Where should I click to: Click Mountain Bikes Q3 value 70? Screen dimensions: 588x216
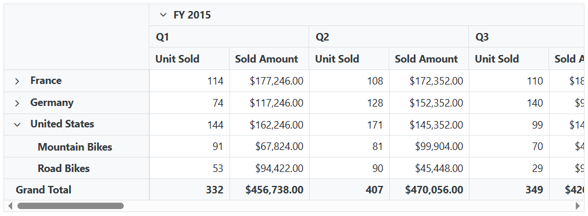pos(509,147)
